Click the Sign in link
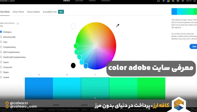The height and width of the screenshot is (112, 197). 189,1
